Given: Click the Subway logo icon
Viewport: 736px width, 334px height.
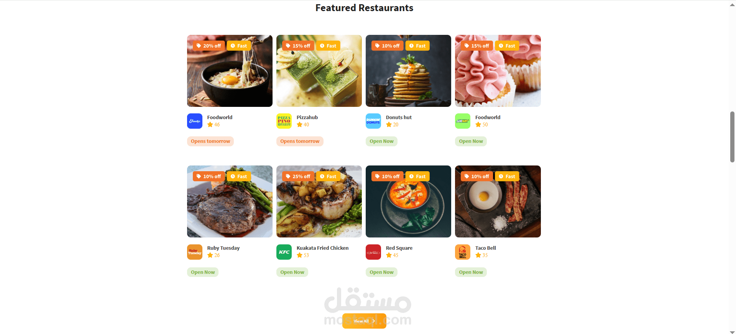Looking at the screenshot, I should 463,121.
